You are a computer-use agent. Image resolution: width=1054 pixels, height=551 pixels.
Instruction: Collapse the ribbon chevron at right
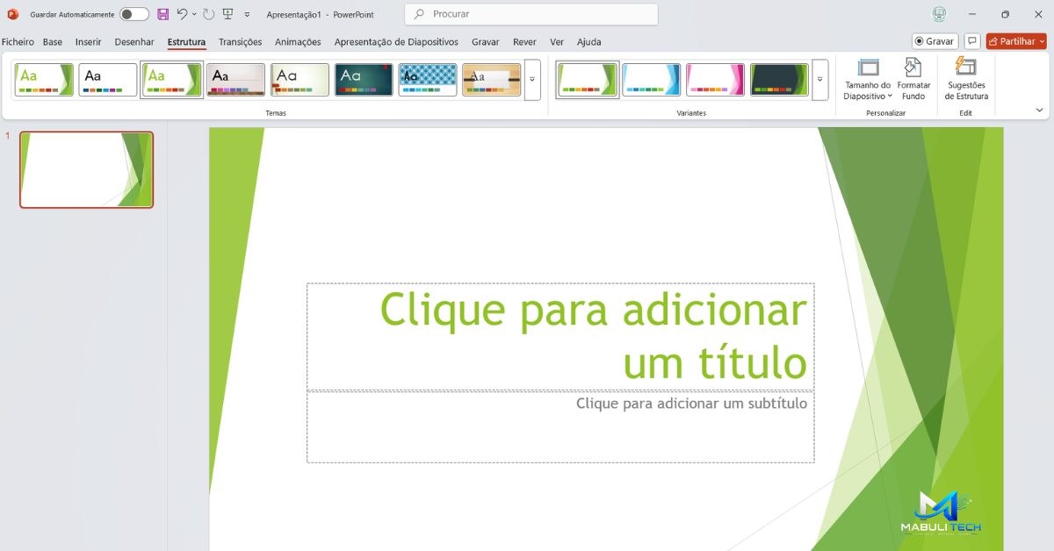[x=1040, y=111]
